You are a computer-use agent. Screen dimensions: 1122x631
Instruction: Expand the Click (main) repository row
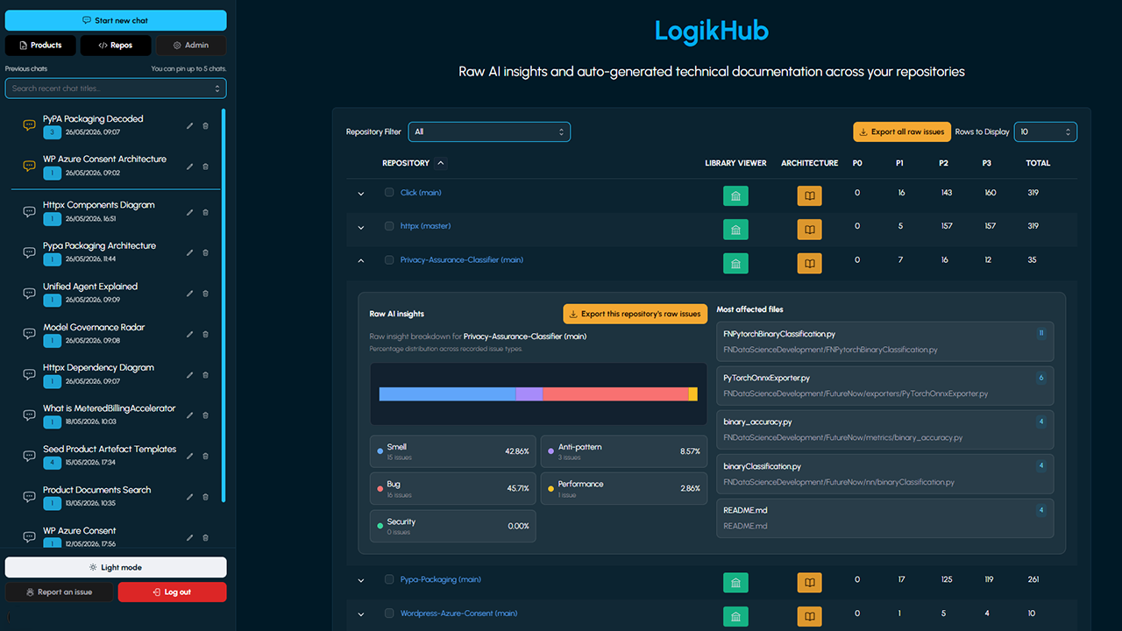pyautogui.click(x=361, y=194)
